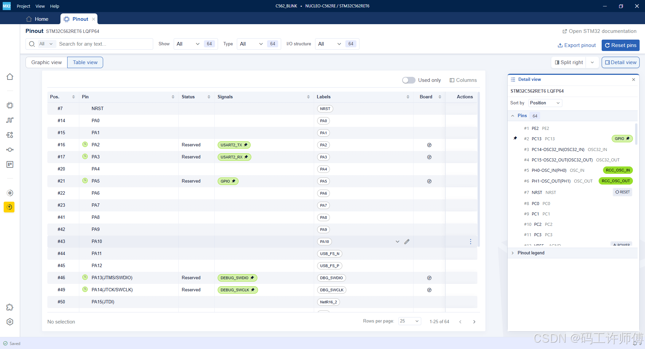Open the Sort by Position dropdown
The height and width of the screenshot is (349, 645).
pyautogui.click(x=545, y=103)
